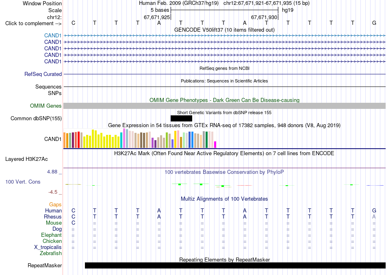Click the SNPs track label
The height and width of the screenshot is (275, 386).
(x=55, y=93)
